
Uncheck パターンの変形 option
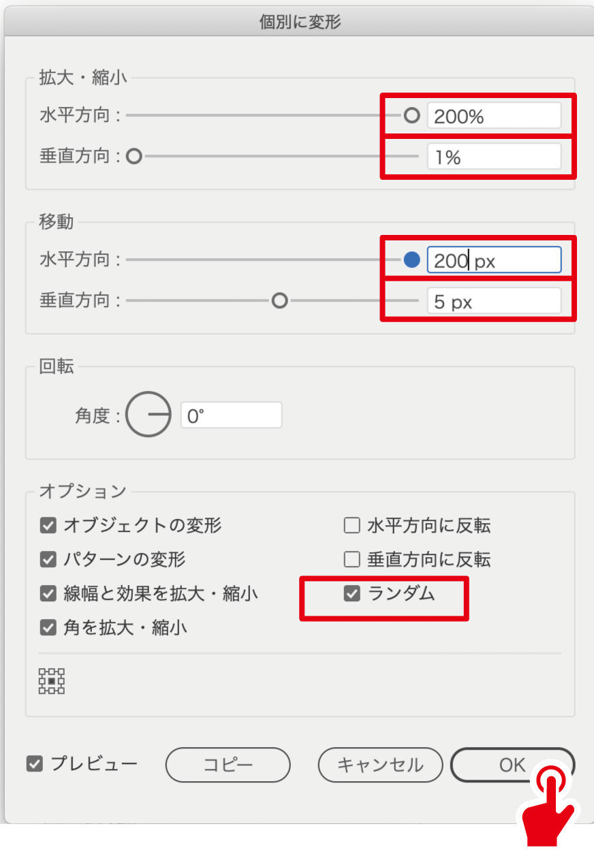click(x=48, y=560)
